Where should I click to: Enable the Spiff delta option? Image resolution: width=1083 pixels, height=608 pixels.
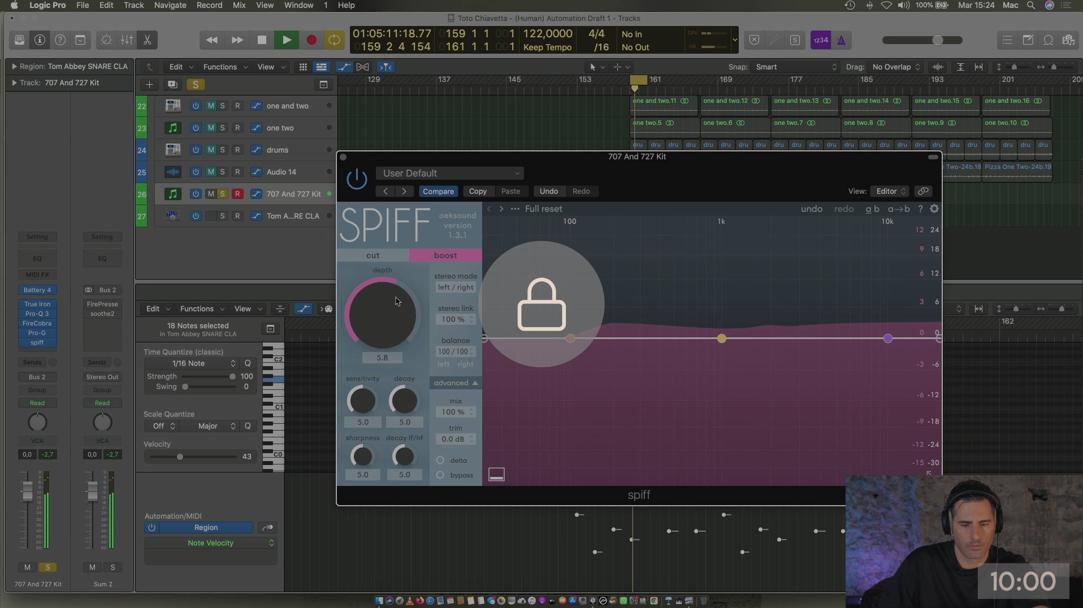point(440,460)
